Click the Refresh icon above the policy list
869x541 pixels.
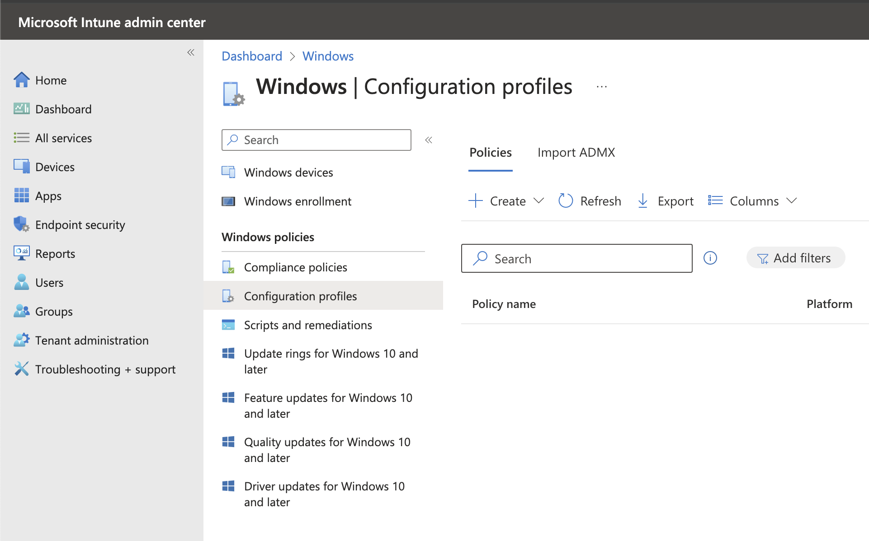565,201
